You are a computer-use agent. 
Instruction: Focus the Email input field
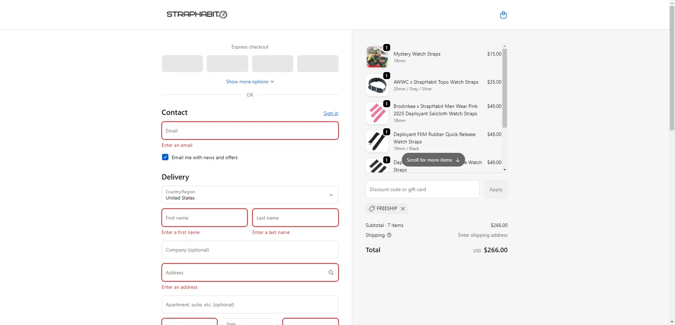coord(250,131)
